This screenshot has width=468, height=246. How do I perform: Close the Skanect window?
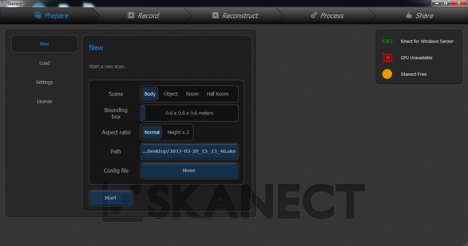pos(459,3)
